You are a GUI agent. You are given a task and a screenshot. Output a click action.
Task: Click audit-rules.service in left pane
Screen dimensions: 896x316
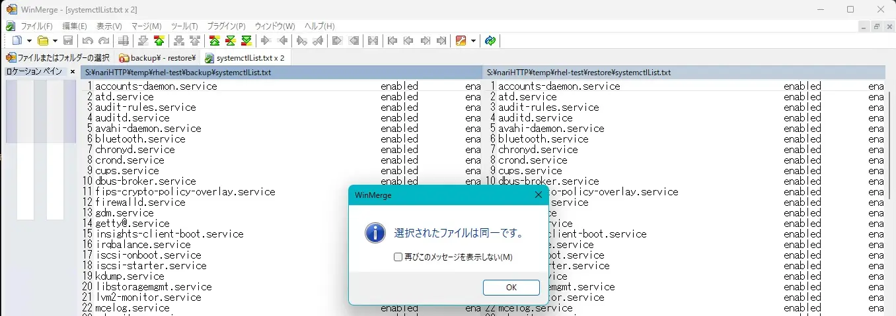point(145,107)
